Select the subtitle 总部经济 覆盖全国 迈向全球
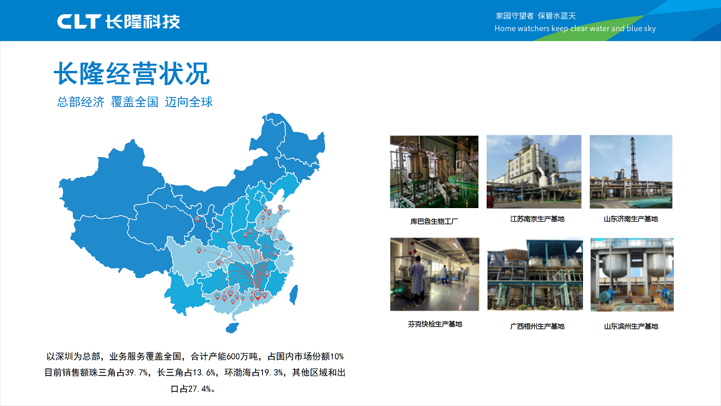This screenshot has height=406, width=721. tap(135, 102)
